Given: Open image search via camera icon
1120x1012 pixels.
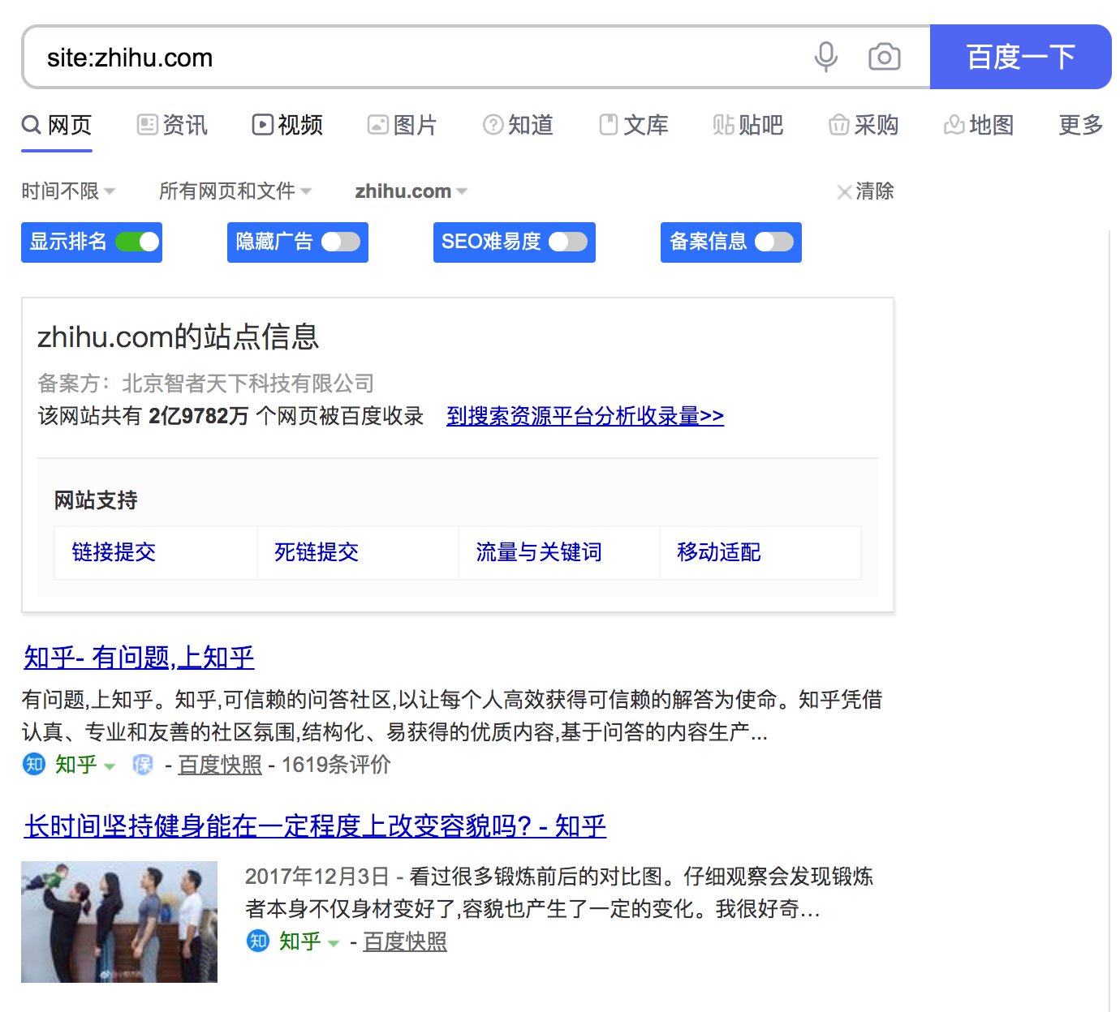Looking at the screenshot, I should pyautogui.click(x=884, y=57).
